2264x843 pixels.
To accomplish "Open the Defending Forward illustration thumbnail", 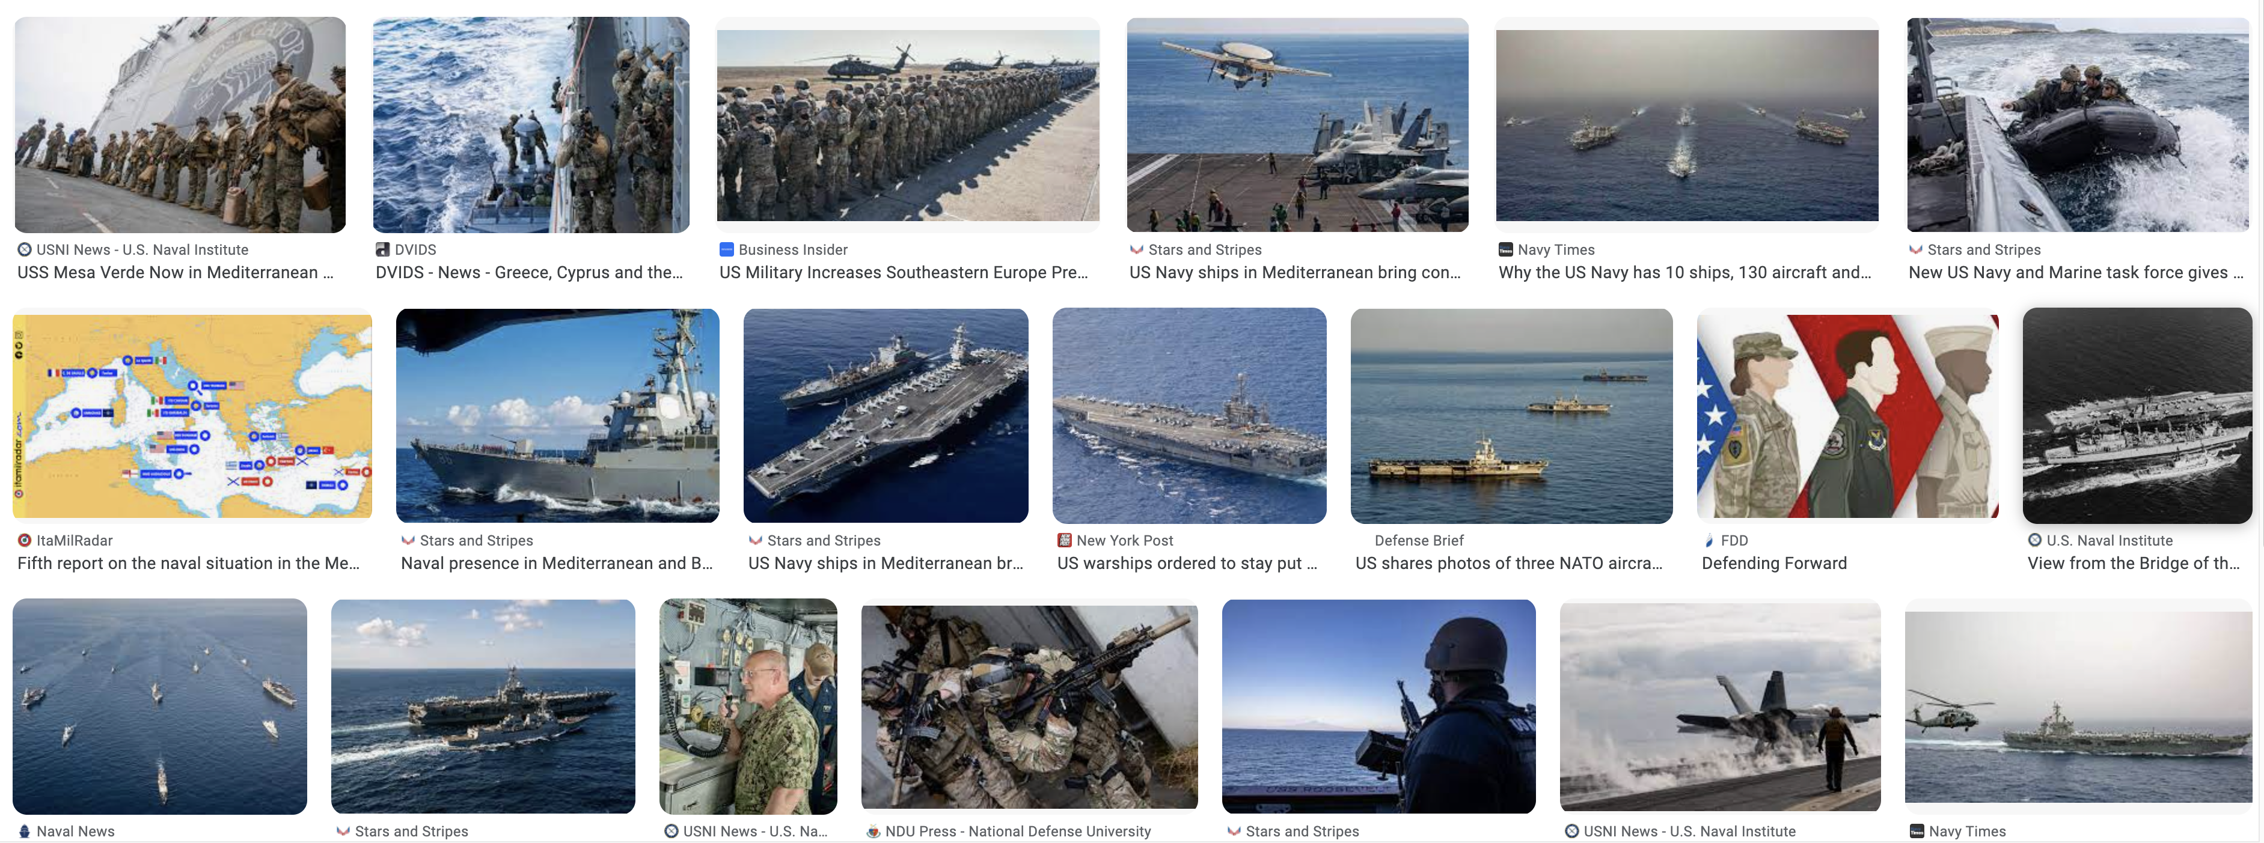I will 1847,416.
